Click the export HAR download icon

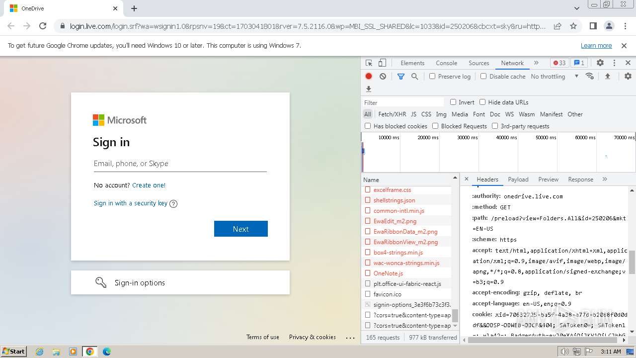pyautogui.click(x=369, y=89)
